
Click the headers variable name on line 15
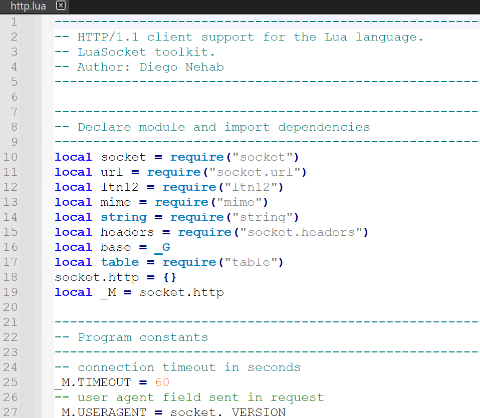coord(127,232)
